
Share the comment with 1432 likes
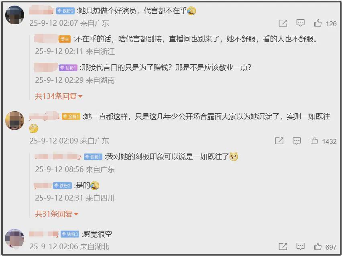[279, 141]
